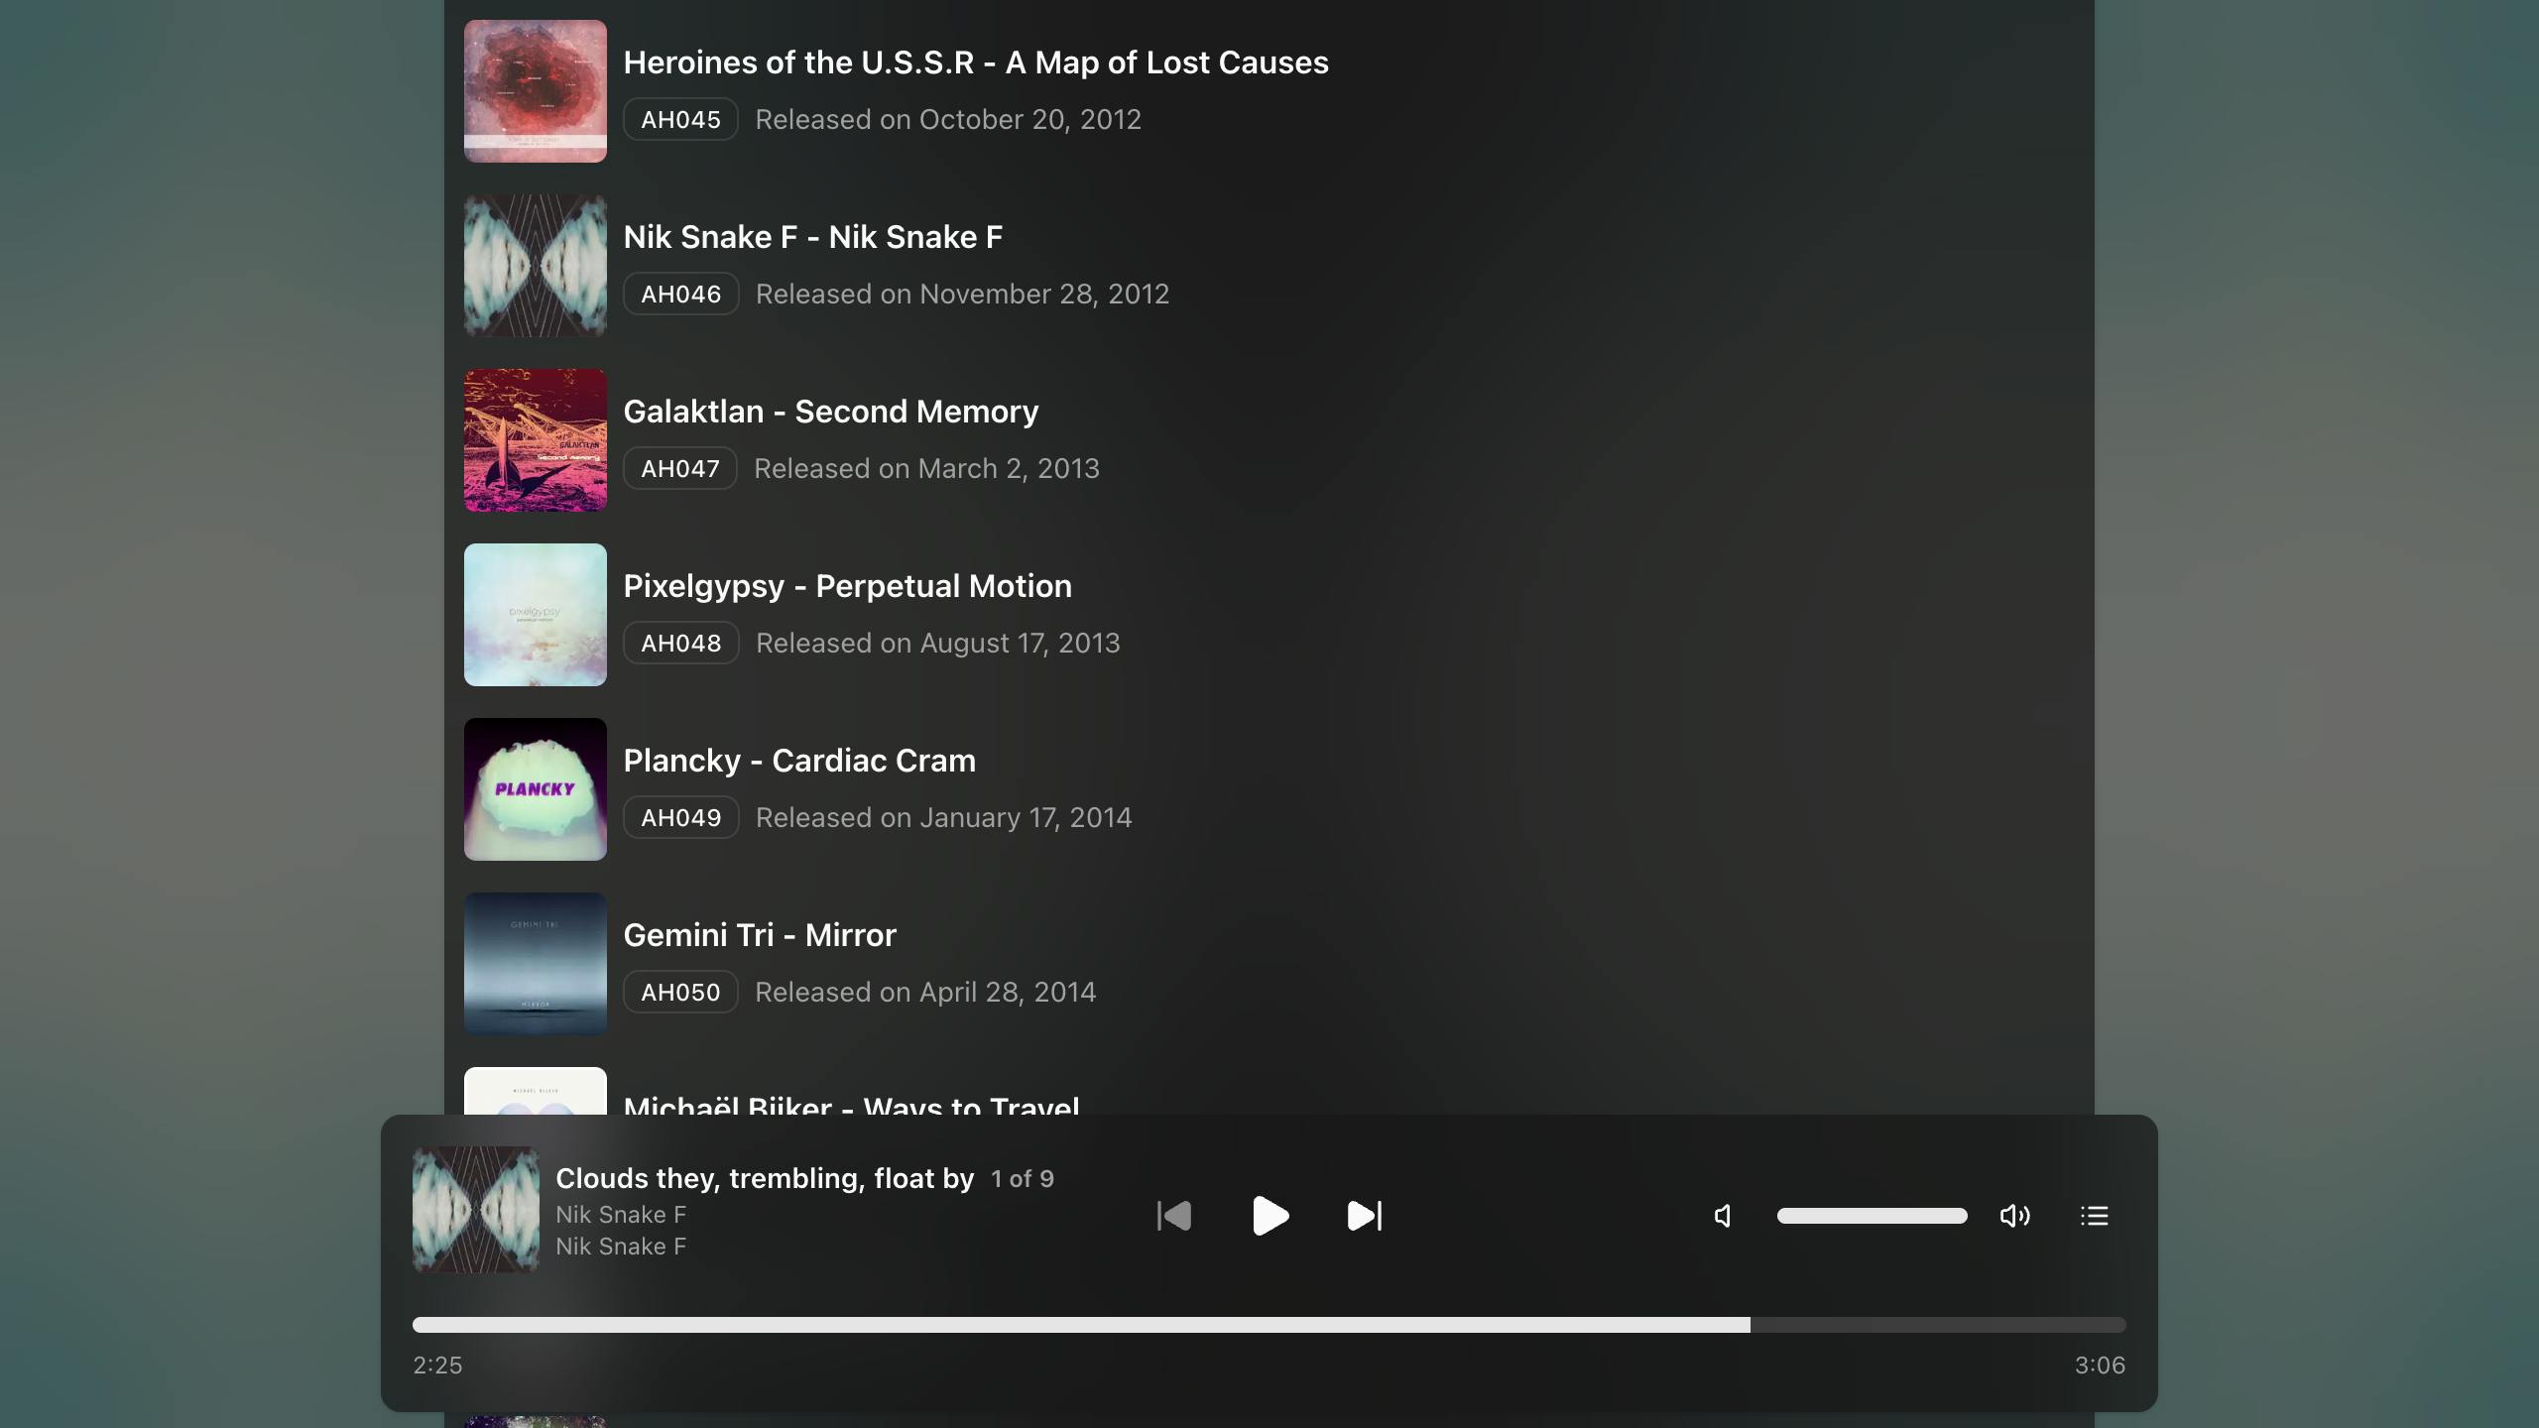
Task: Click the Heroines of the U.S.S.R album artwork
Action: [x=535, y=91]
